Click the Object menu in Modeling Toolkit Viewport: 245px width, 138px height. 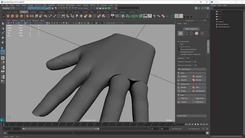180,23
